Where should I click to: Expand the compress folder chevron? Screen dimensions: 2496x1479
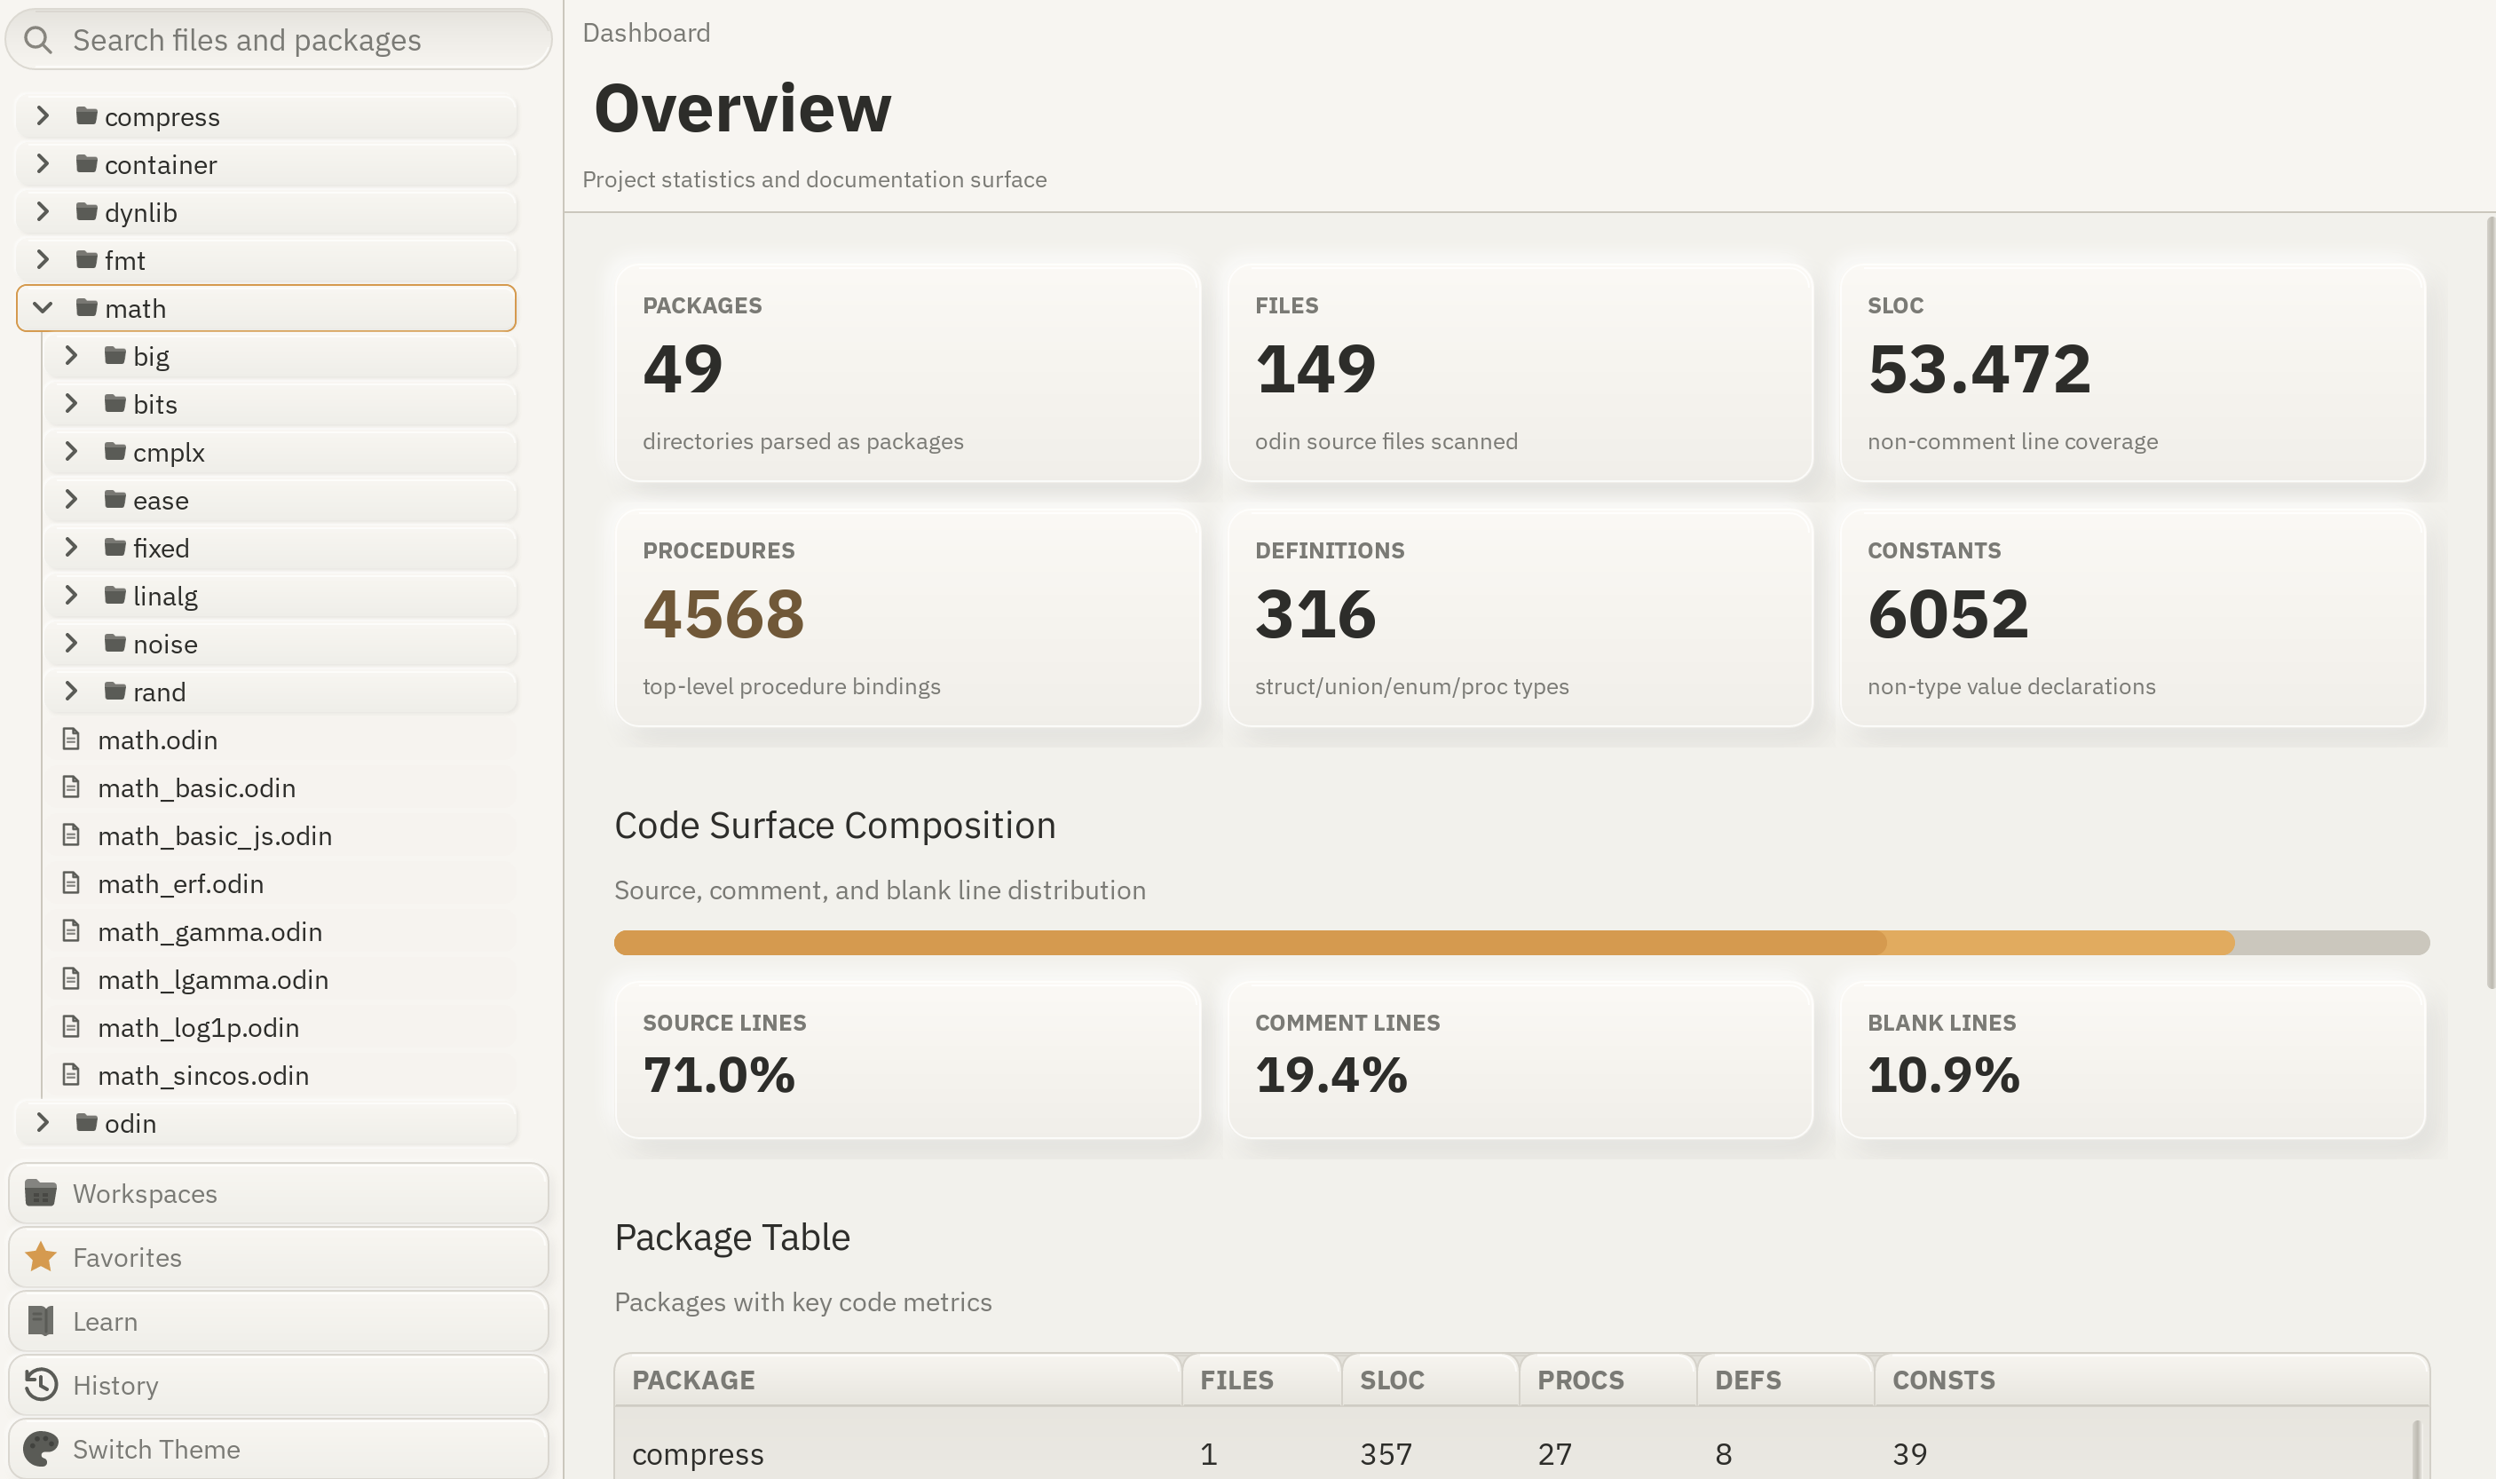pyautogui.click(x=43, y=115)
